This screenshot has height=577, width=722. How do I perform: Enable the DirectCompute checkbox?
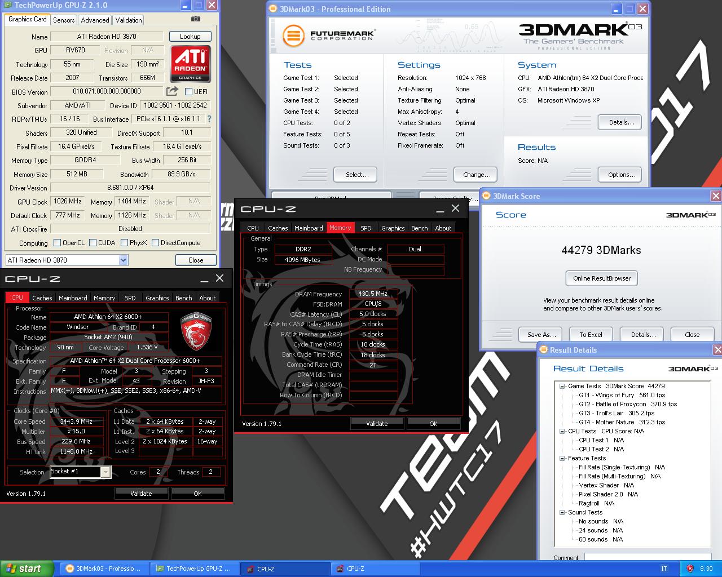tap(155, 243)
